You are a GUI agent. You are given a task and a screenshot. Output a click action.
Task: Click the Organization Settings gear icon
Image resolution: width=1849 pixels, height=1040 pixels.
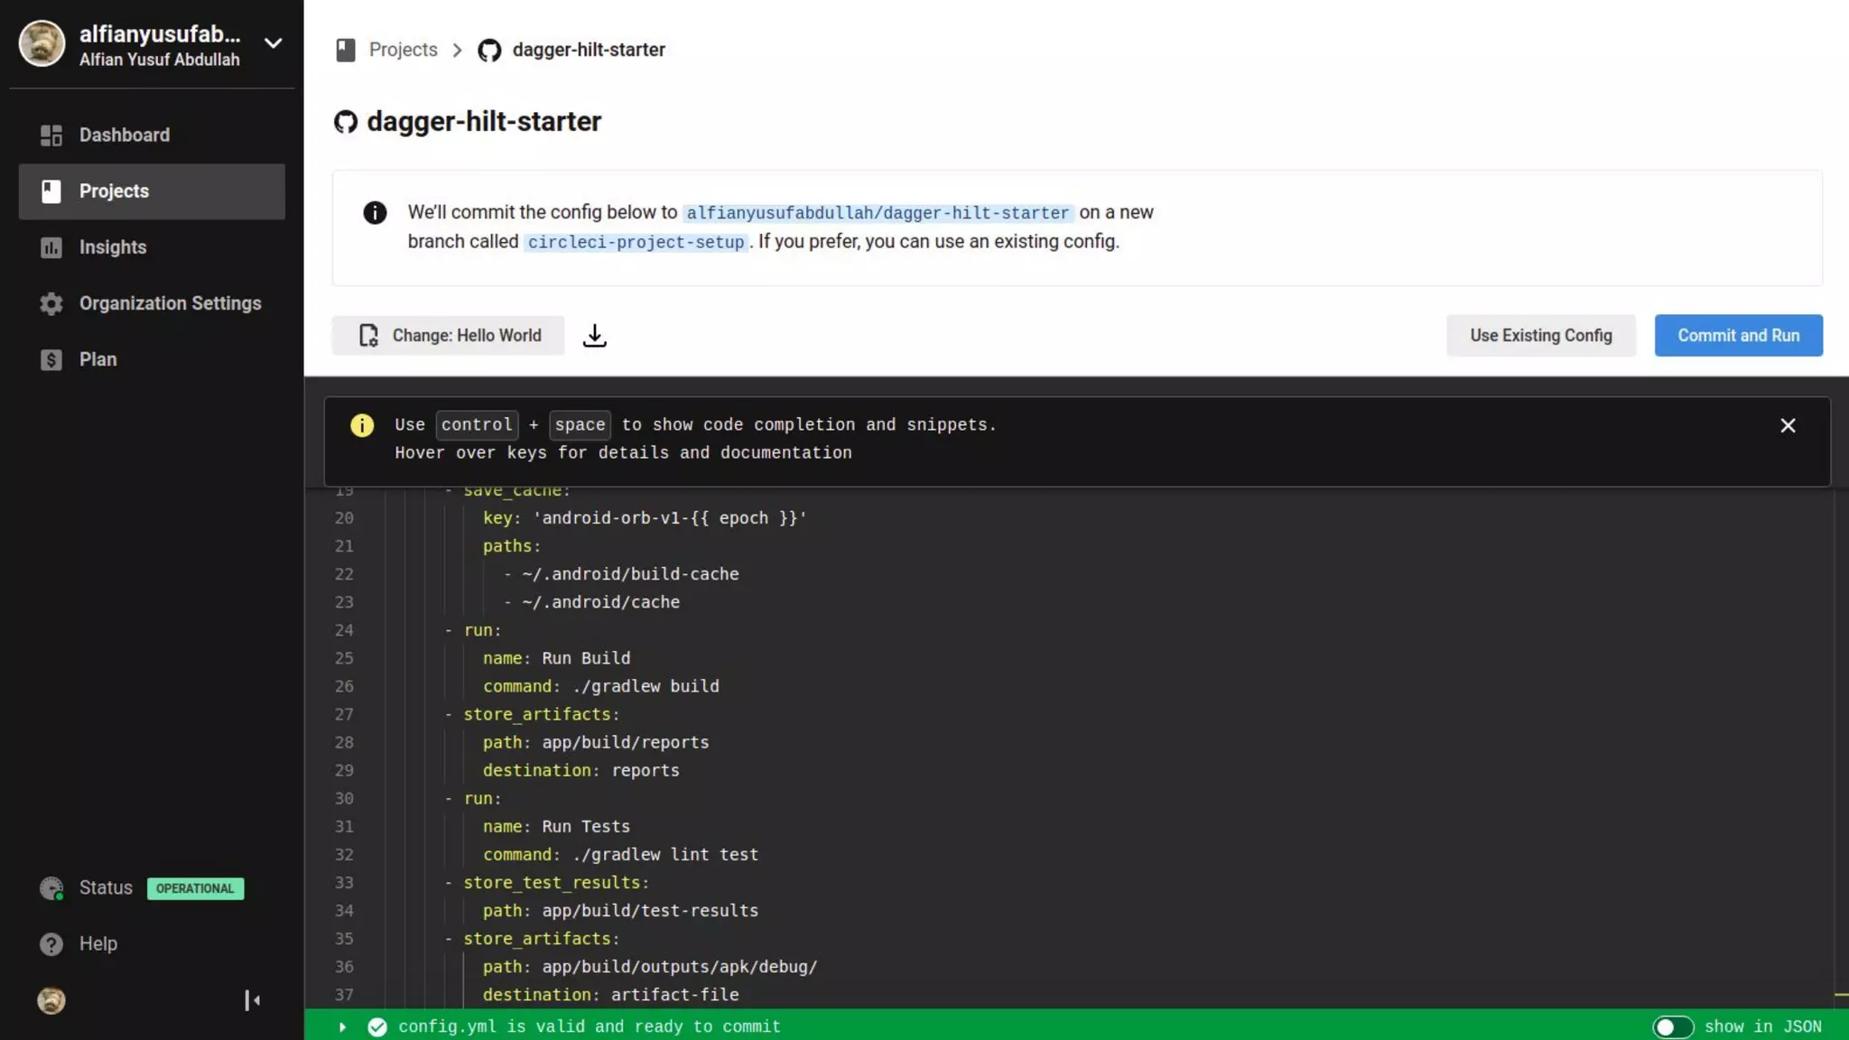51,303
